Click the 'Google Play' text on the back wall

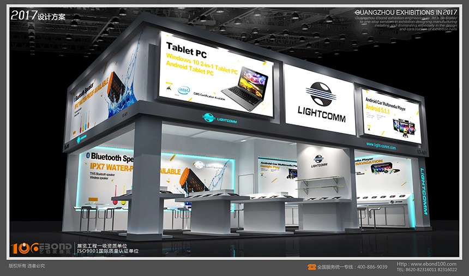(270, 166)
